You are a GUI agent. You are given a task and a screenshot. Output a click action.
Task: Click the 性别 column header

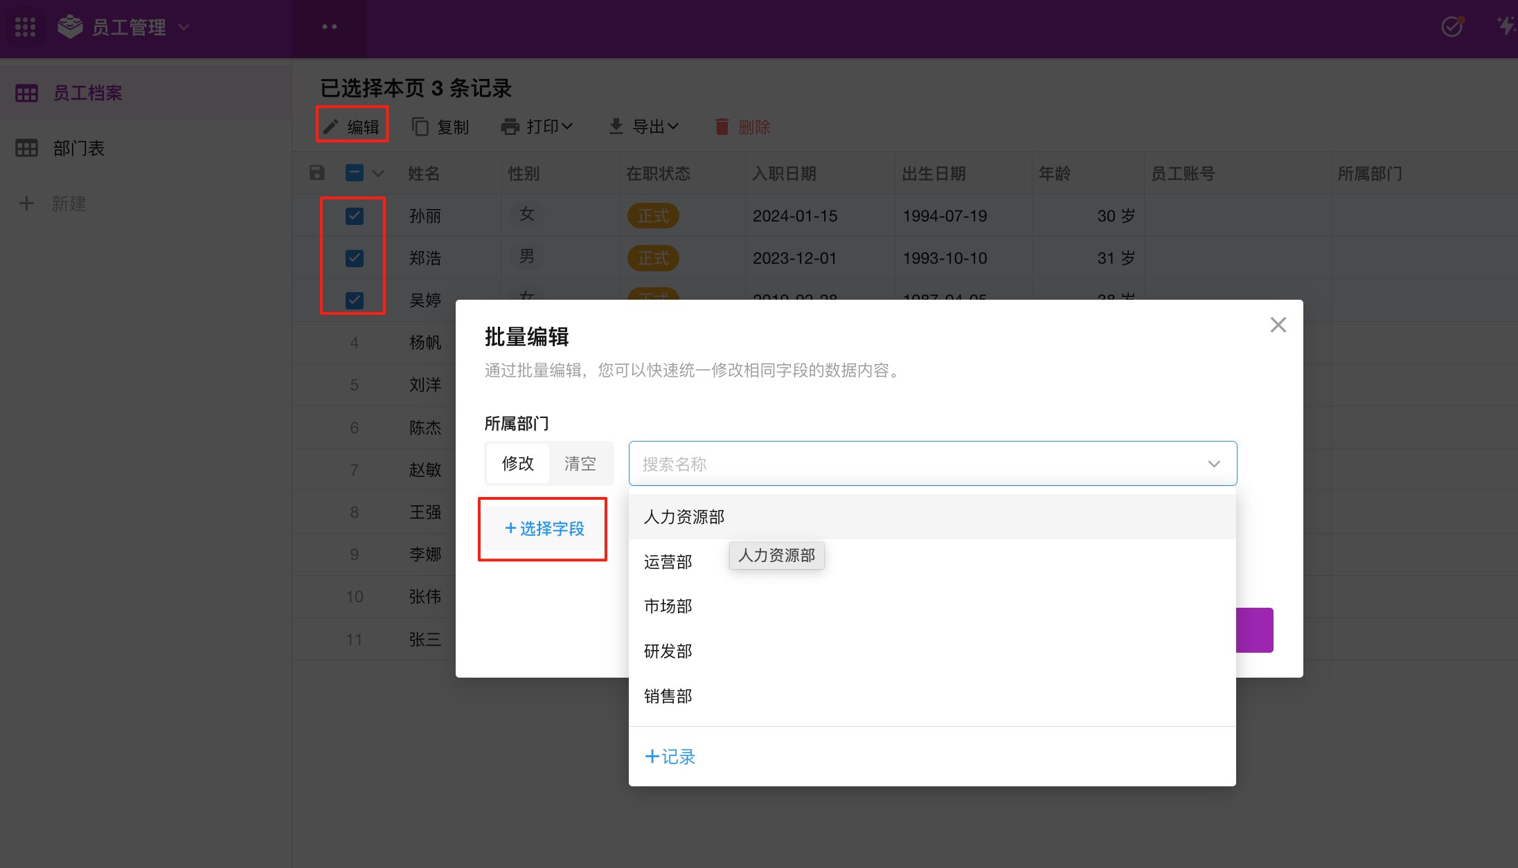click(x=524, y=174)
